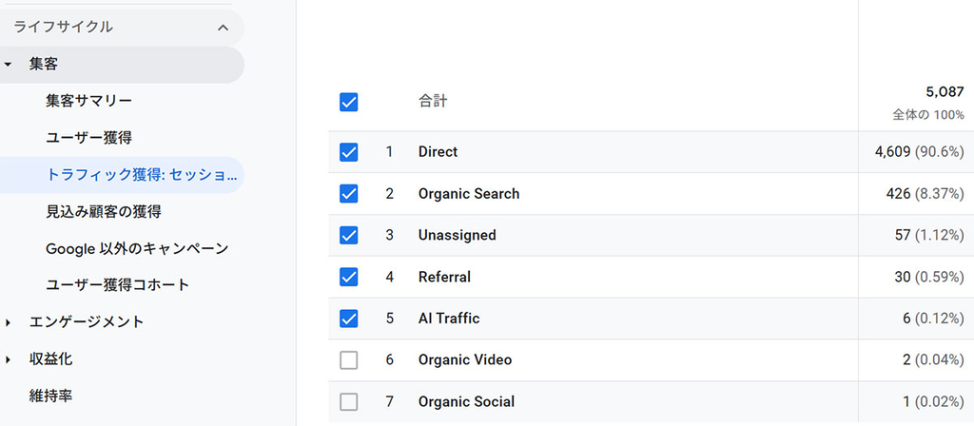This screenshot has height=426, width=974.
Task: Uncheck the AI Traffic row checkbox
Action: point(349,319)
